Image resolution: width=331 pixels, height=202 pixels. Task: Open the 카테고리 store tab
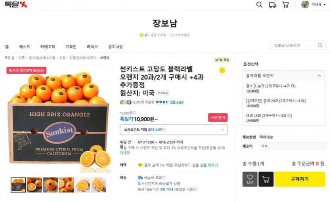(48, 47)
